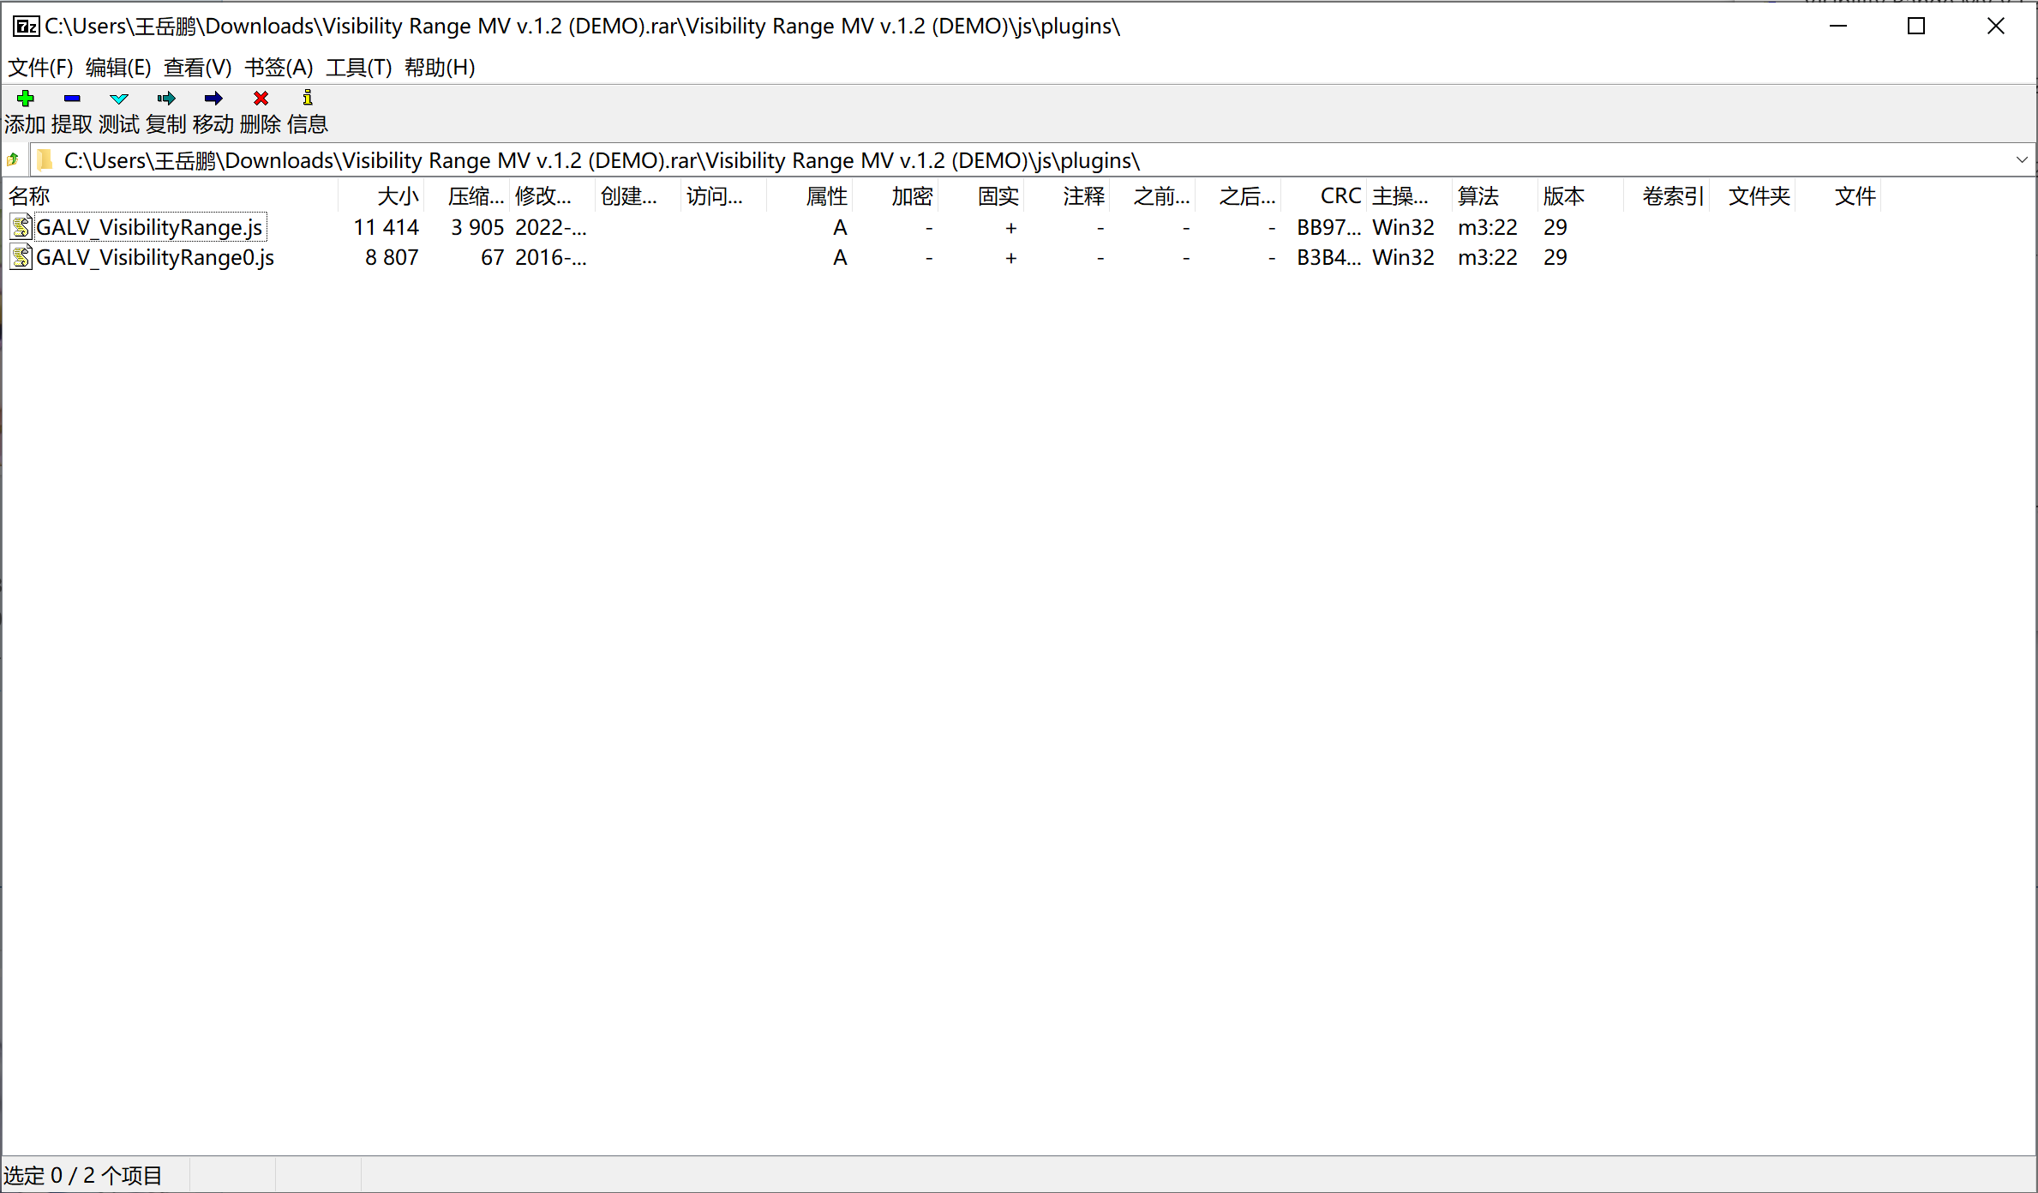Screen dimensions: 2038x1193
Task: Select the file GALV_VisibilityRange0.js
Action: [x=155, y=257]
